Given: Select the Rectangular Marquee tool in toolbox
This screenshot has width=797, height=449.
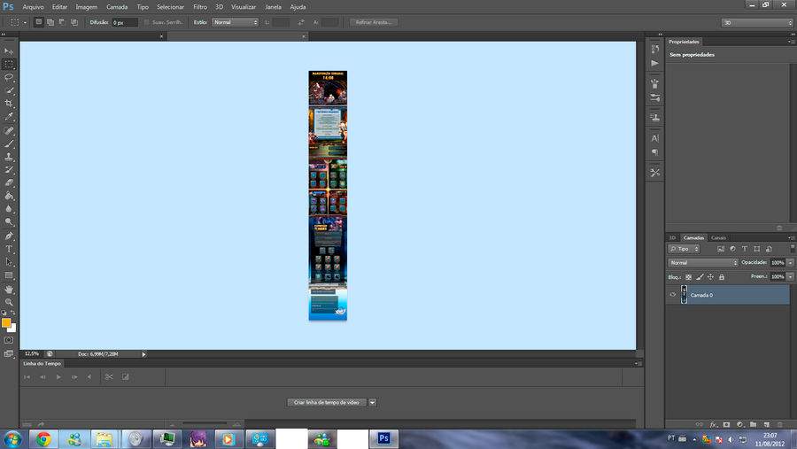Looking at the screenshot, I should pyautogui.click(x=9, y=65).
